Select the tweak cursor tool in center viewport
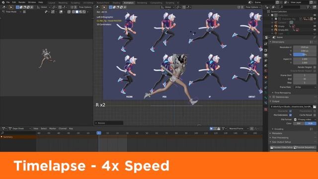The image size is (318, 179). point(104,7)
